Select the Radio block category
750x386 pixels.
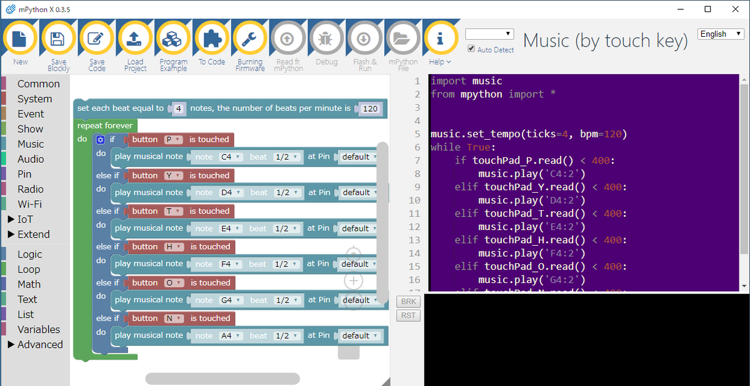click(31, 189)
